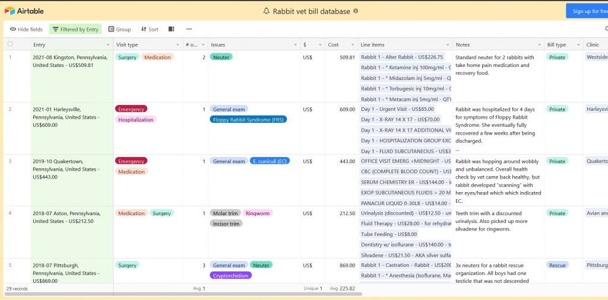Screen dimensions: 608x300
Task: Open the info icon next to the title
Action: 356,11
